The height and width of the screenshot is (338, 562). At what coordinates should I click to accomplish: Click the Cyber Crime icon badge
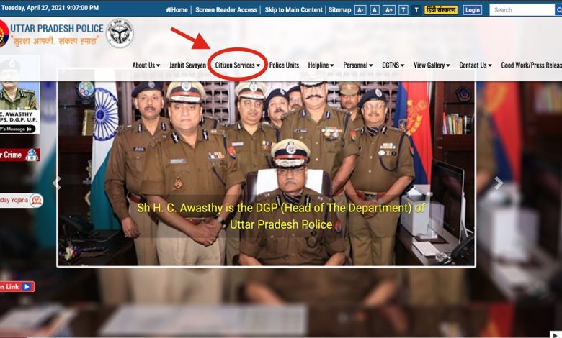[x=32, y=155]
